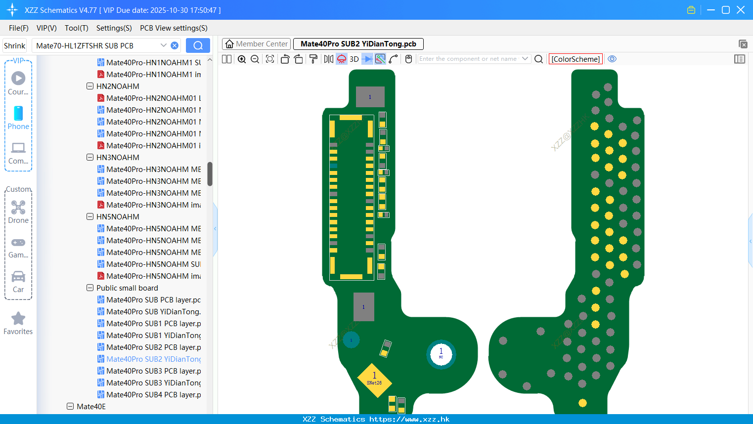Open xzz.hk link in status bar
The image size is (753, 424).
(409, 419)
